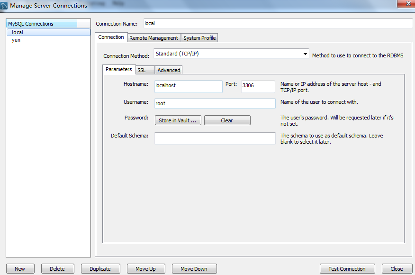Click the 'Hostname:' label
This screenshot has height=275, width=415.
pyautogui.click(x=136, y=84)
